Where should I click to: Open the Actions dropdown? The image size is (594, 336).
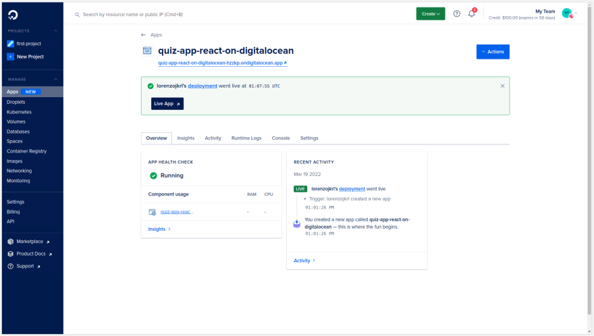pyautogui.click(x=493, y=52)
